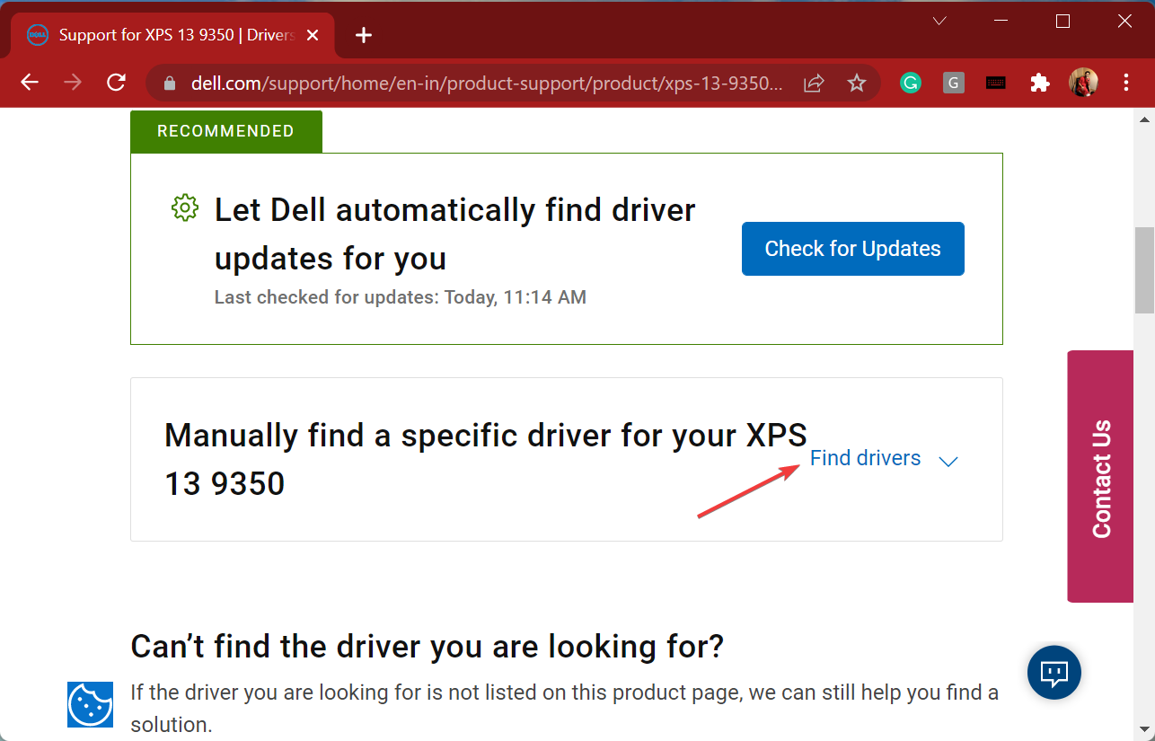Open Chrome's three-dot menu
Screen dimensions: 1155x741
tap(1126, 84)
